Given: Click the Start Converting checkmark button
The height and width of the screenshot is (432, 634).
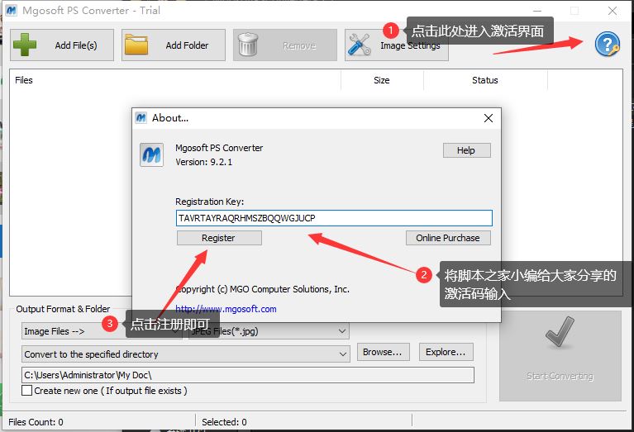Looking at the screenshot, I should (x=560, y=356).
